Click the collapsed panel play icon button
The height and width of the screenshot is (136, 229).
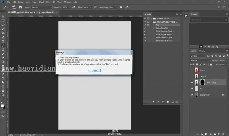click(186, 16)
